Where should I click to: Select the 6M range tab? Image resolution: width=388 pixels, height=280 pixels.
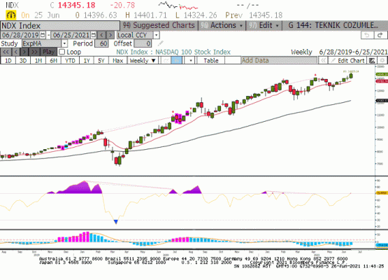click(x=53, y=60)
